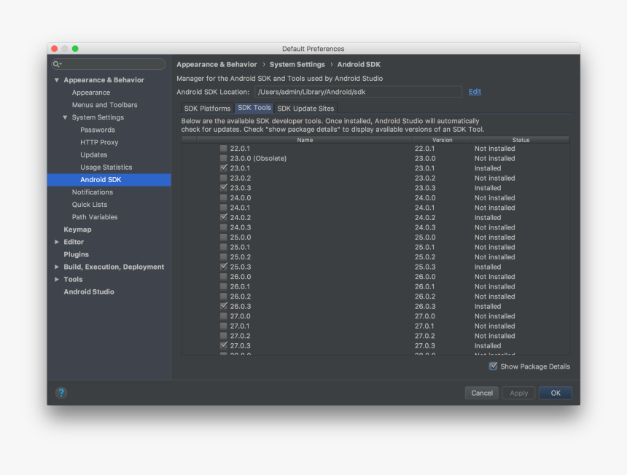The height and width of the screenshot is (475, 627).
Task: Select the 26.0.1 row name
Action: (x=240, y=286)
